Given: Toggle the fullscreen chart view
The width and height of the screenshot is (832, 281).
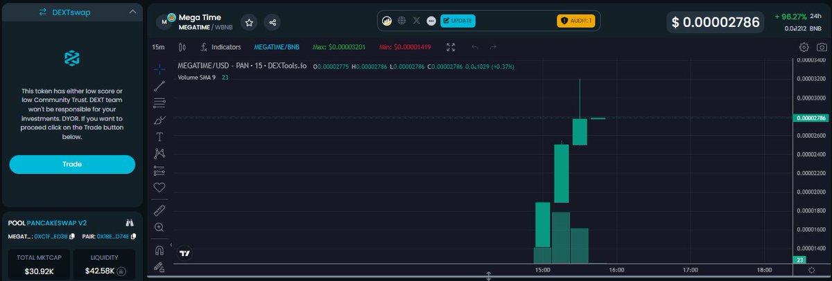Looking at the screenshot, I should pyautogui.click(x=451, y=47).
